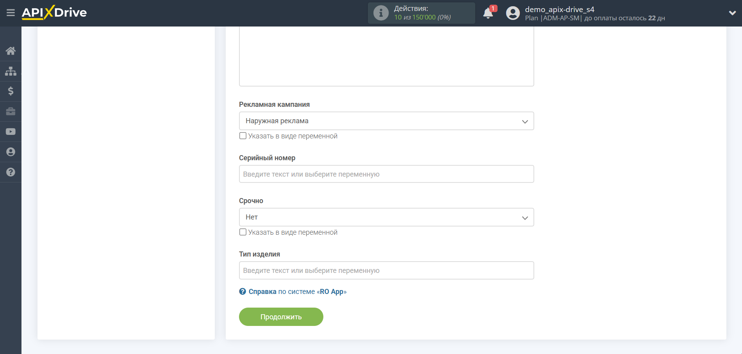Open the Рекламная кампания dropdown

point(386,121)
